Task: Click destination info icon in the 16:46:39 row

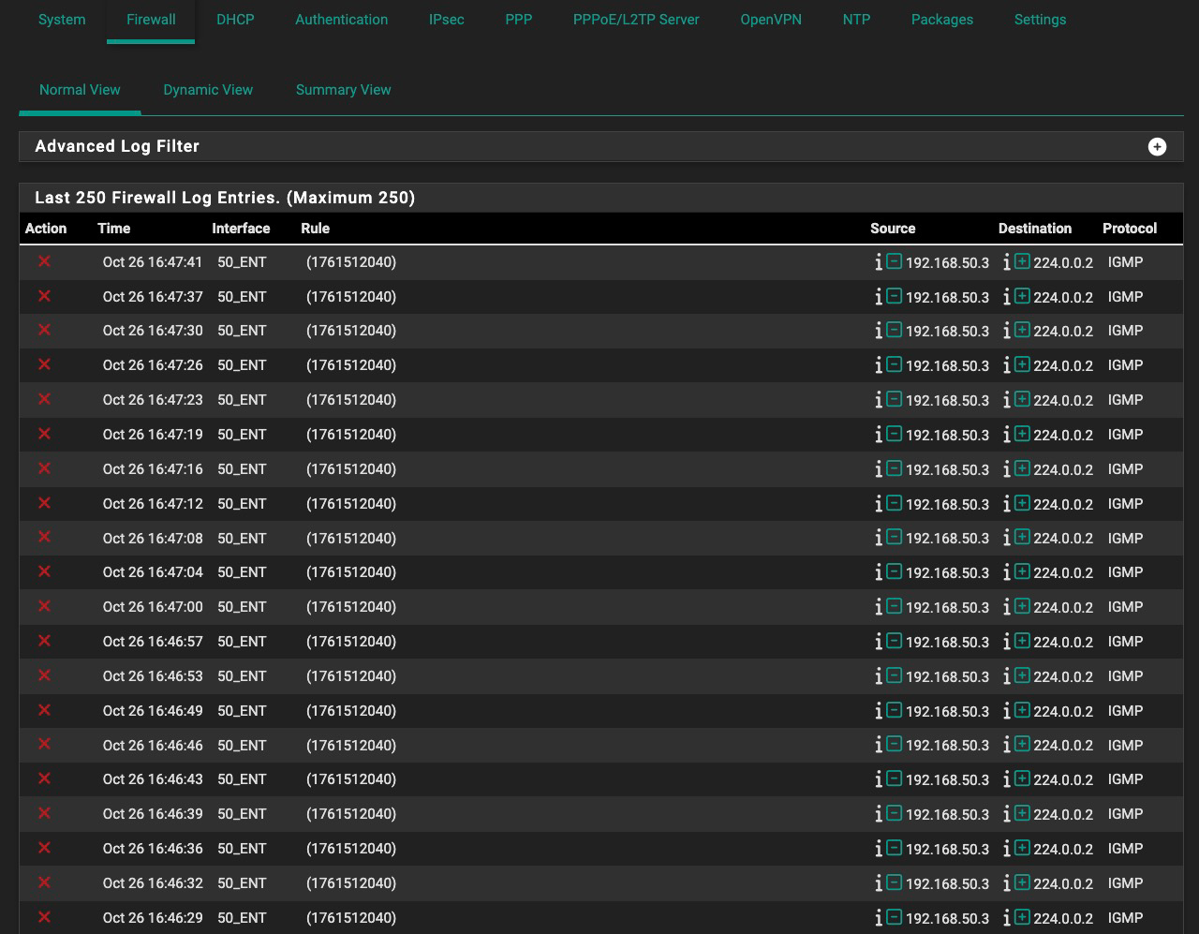Action: (x=1006, y=814)
